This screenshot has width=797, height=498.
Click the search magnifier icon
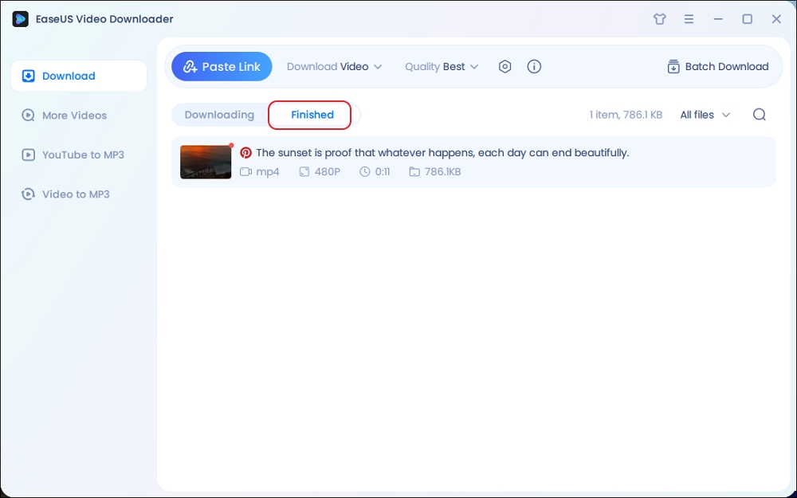[x=760, y=115]
